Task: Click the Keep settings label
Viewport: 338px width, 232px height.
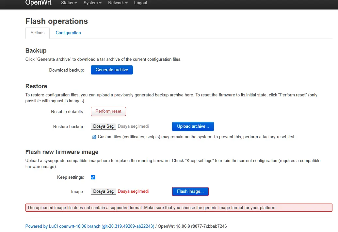Action: click(x=71, y=177)
